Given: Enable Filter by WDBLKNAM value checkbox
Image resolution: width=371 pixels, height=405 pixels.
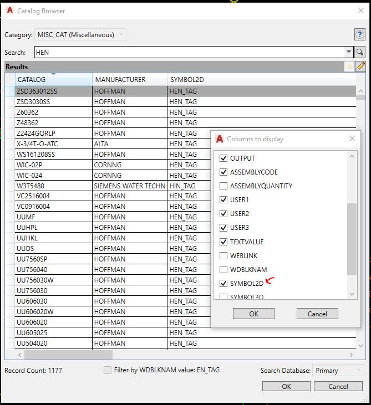Looking at the screenshot, I should (108, 370).
